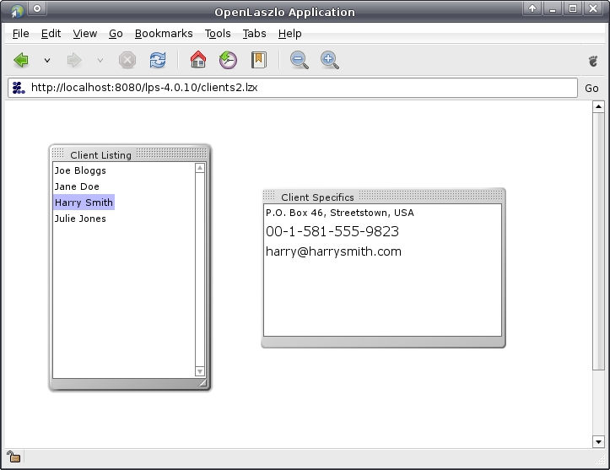Click Client Listing scrollbar down arrow
Screen dimensions: 610x470
coord(200,371)
